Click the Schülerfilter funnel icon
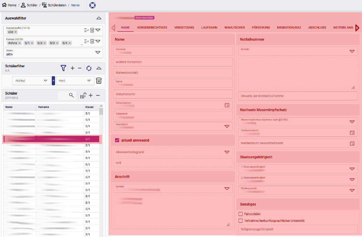362x237 pixels. click(x=63, y=68)
